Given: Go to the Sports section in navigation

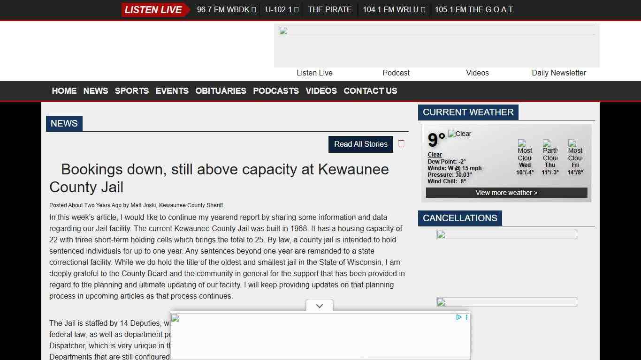Looking at the screenshot, I should tap(132, 91).
